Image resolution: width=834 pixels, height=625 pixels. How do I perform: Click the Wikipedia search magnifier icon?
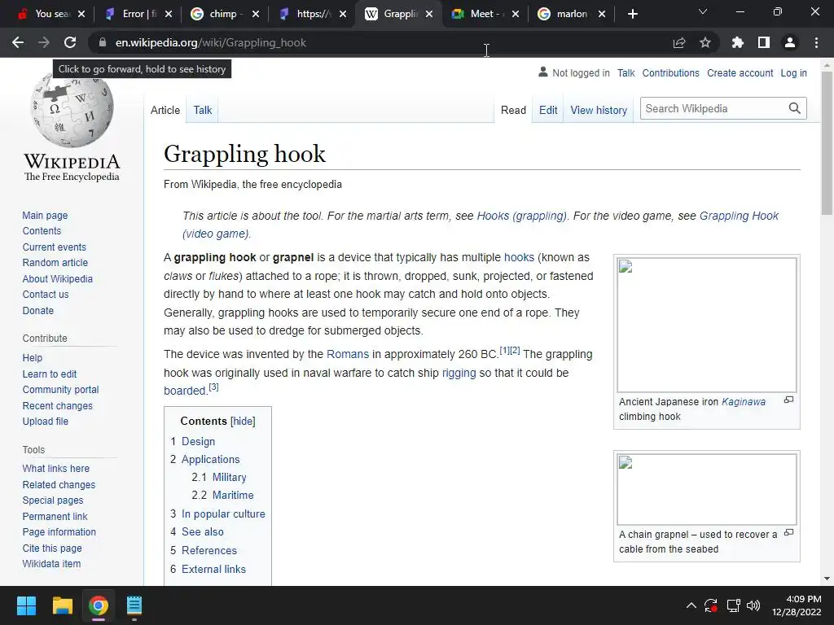pos(795,108)
